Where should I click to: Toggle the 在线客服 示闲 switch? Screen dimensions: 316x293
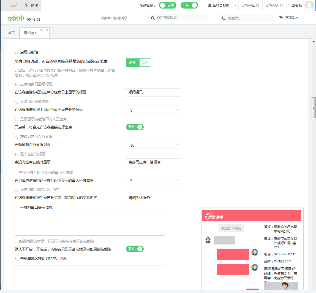[x=167, y=5]
